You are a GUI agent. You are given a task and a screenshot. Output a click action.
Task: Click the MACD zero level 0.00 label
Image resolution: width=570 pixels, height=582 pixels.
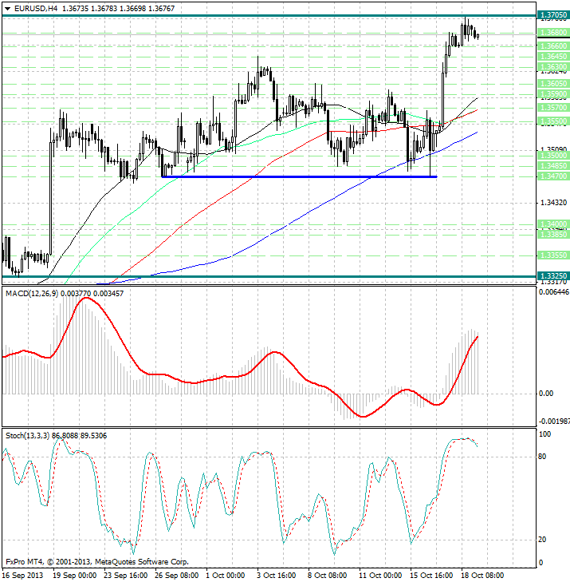[546, 394]
